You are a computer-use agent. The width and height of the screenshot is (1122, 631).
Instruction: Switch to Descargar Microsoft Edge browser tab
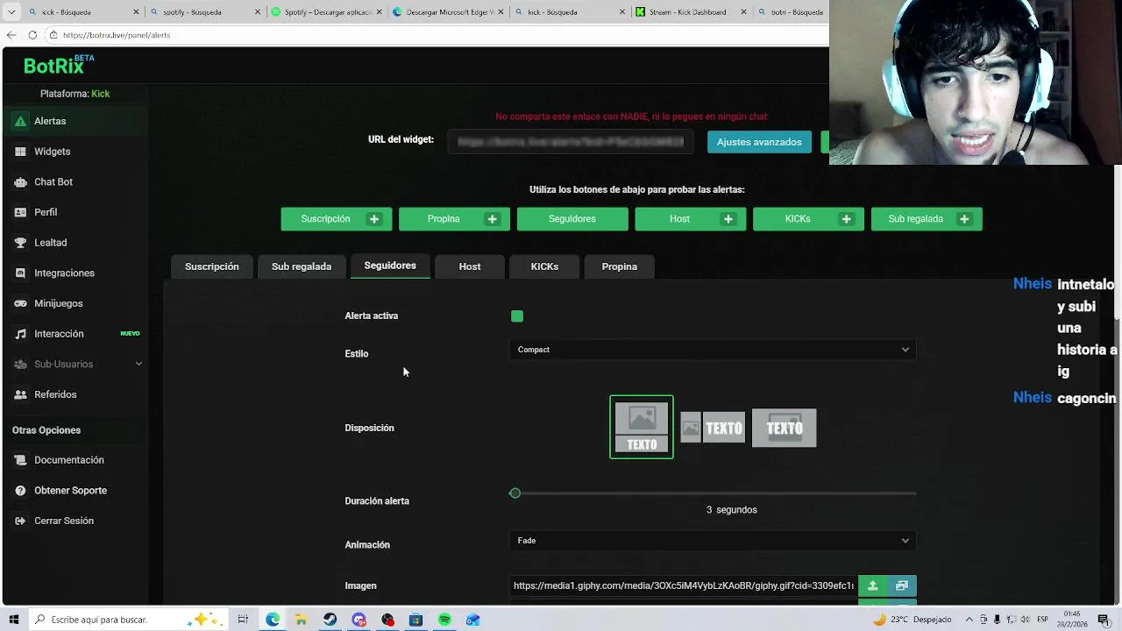446,12
